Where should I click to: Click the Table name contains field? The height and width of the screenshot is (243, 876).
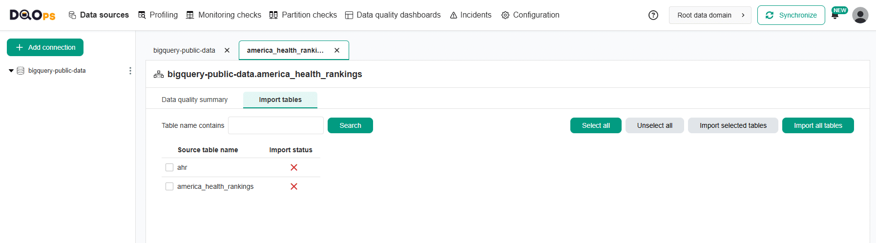coord(276,125)
